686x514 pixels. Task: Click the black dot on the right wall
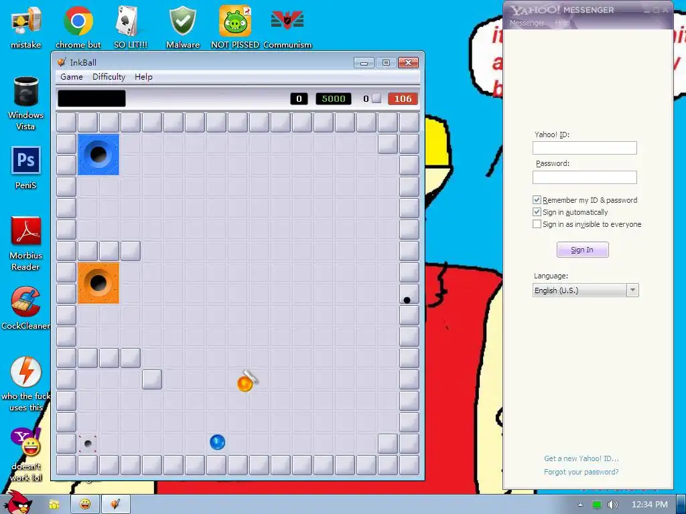[407, 301]
